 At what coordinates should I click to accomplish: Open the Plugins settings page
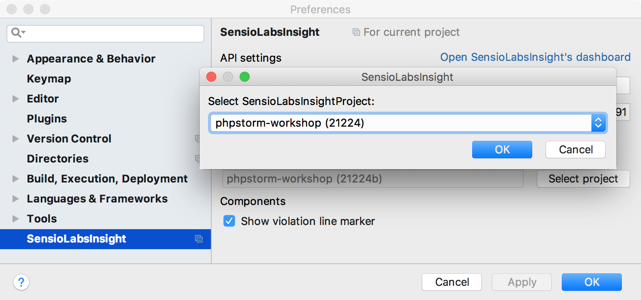[47, 119]
